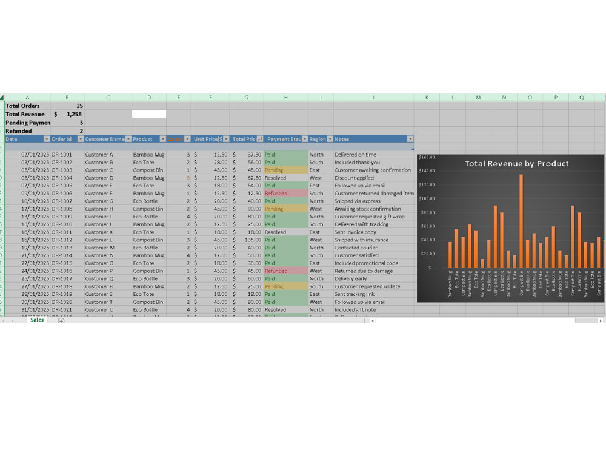The width and height of the screenshot is (606, 455).
Task: Select column D header
Action: click(x=149, y=98)
